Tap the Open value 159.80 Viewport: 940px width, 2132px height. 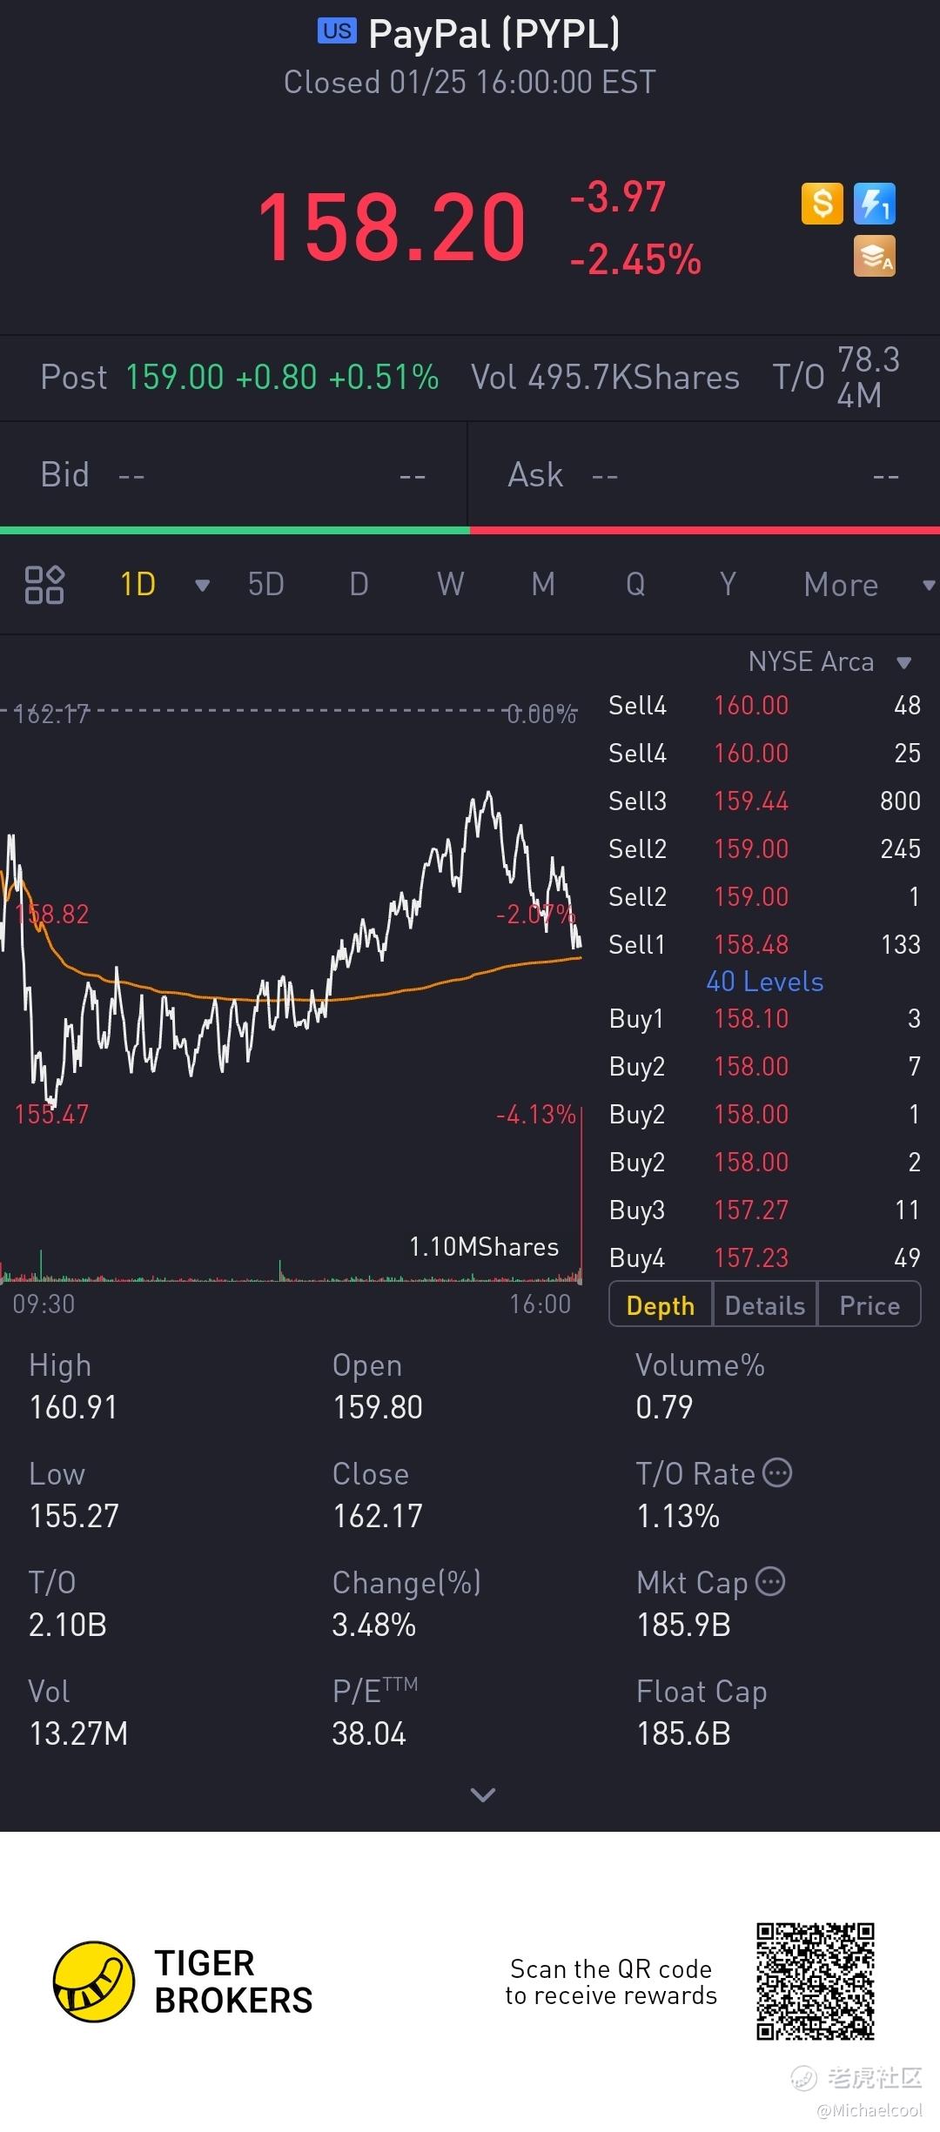[378, 1407]
